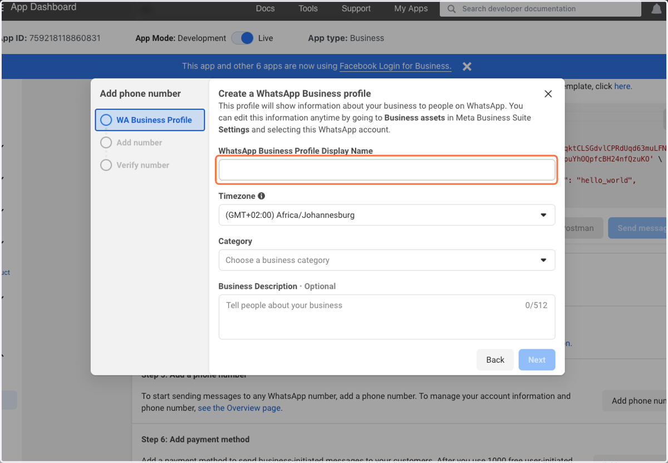The width and height of the screenshot is (668, 463).
Task: Click the Next button
Action: tap(537, 360)
